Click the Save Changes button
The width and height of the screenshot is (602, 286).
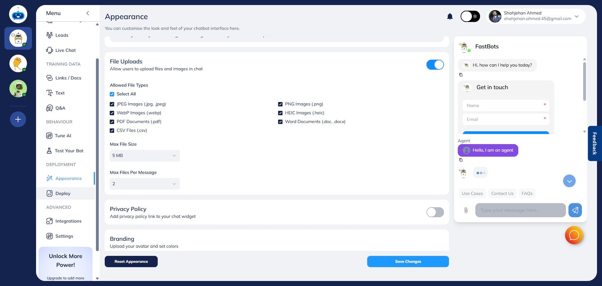(408, 262)
